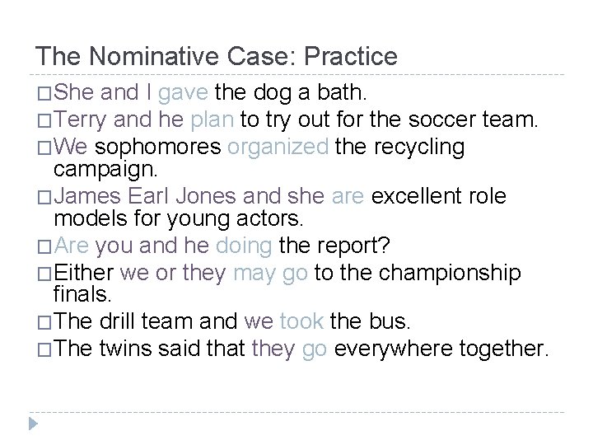Check the box beside 'Terry and he plan'
593x445 pixels.
pos(44,121)
